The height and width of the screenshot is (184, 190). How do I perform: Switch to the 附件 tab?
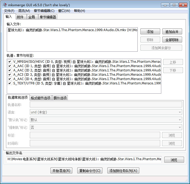click(20, 17)
